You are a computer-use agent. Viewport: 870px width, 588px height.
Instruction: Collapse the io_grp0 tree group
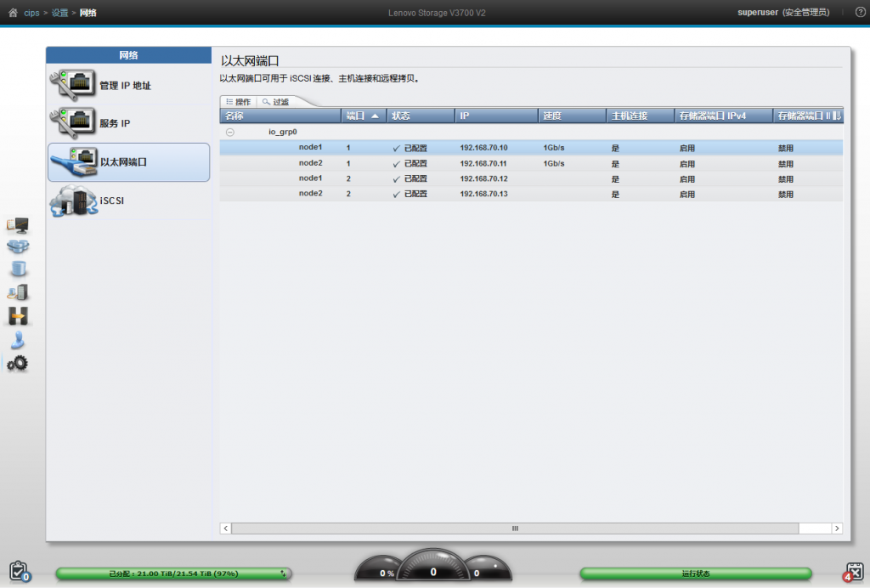[x=229, y=133]
